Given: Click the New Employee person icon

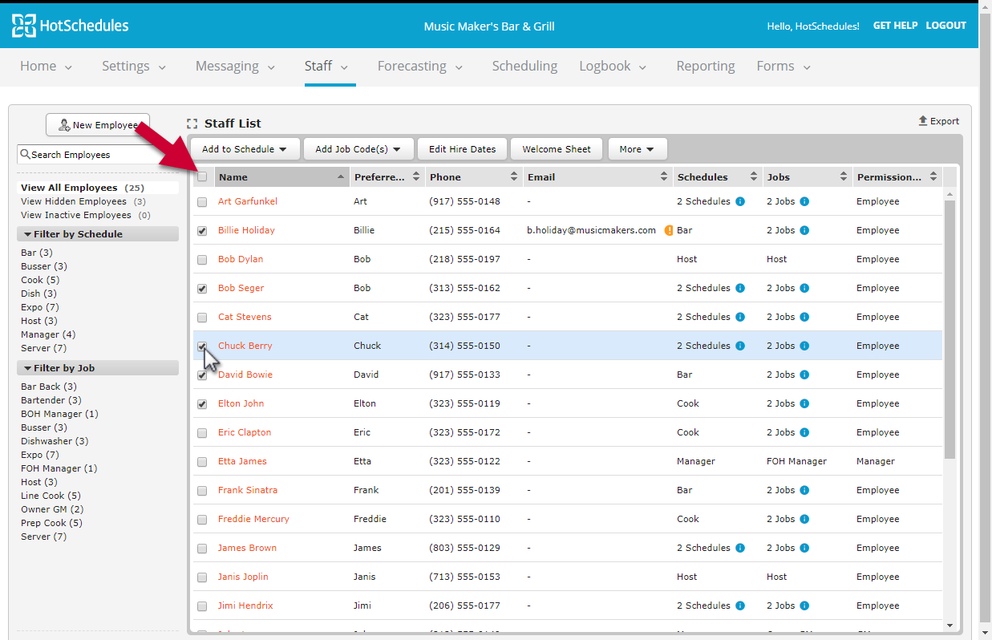Looking at the screenshot, I should click(x=64, y=125).
